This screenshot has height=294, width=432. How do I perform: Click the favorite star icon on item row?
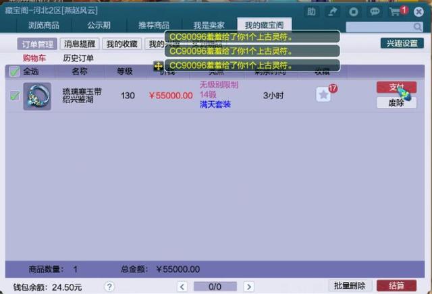pos(323,94)
